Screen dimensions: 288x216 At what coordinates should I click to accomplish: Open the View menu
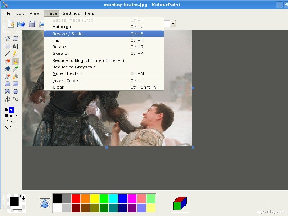coord(34,13)
